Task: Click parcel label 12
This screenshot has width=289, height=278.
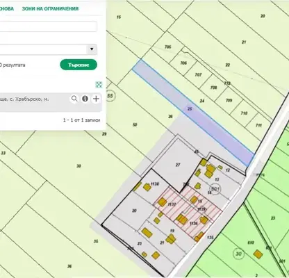Action: point(228,170)
